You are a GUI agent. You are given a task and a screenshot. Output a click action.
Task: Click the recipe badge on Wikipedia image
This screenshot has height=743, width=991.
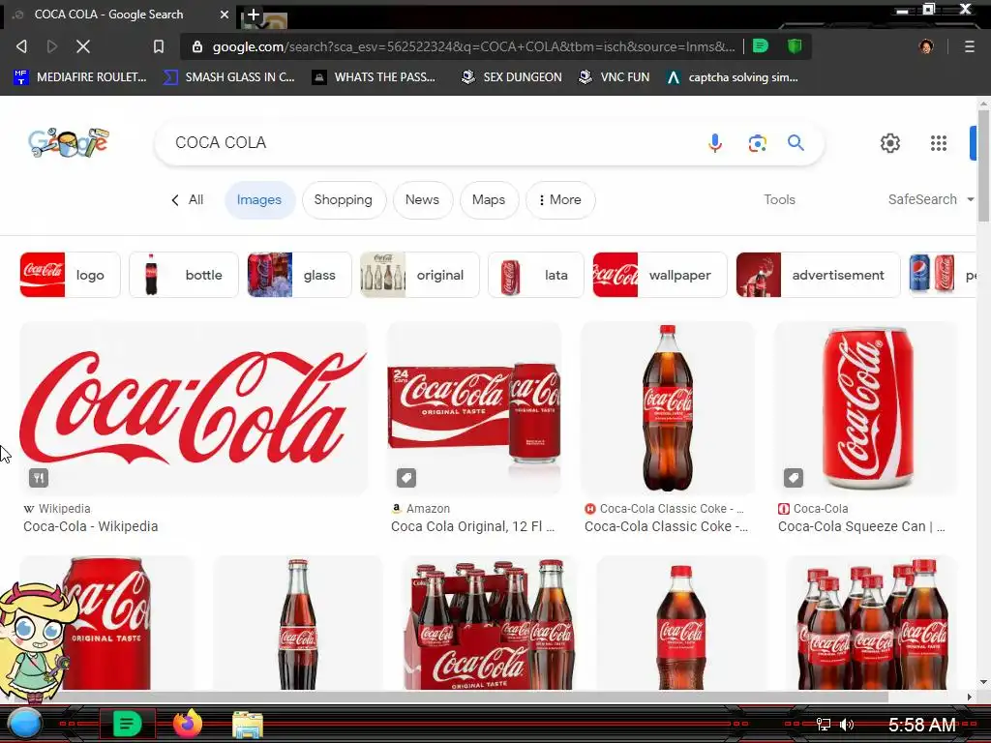click(39, 478)
